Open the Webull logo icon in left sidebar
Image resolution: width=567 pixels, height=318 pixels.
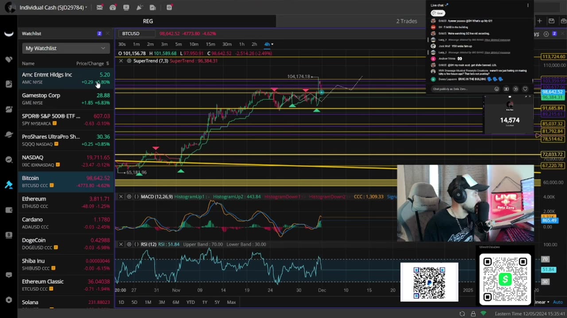pos(9,34)
